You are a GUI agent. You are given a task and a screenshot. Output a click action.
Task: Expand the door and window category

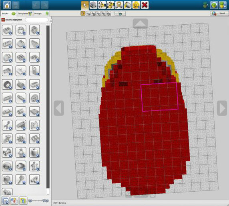(x=34, y=71)
